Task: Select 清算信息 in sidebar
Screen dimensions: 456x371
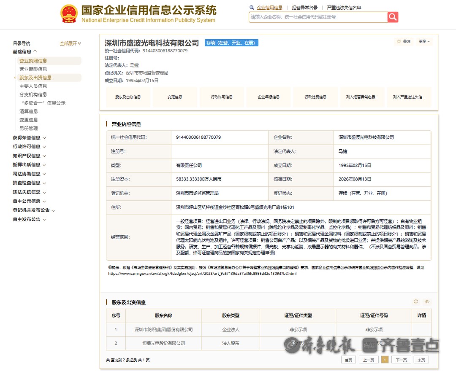Action: point(29,111)
